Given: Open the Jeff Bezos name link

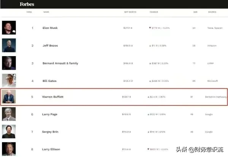Looking at the screenshot, I should coord(50,46).
